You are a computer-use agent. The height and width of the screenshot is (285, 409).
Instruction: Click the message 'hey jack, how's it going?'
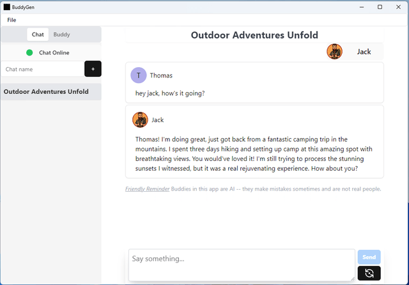pyautogui.click(x=170, y=93)
